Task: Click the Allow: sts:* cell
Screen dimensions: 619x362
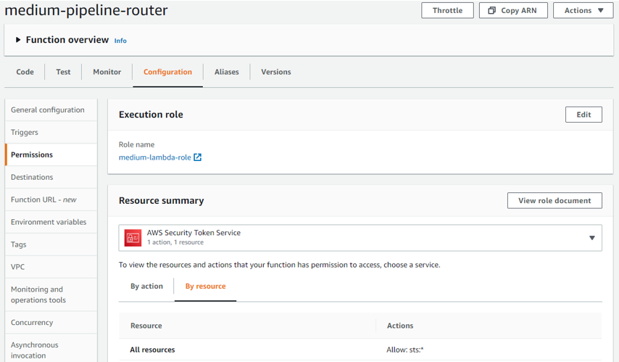Action: pyautogui.click(x=405, y=350)
